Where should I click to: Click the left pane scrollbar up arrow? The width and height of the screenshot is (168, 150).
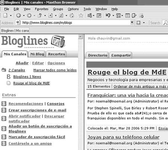click(80, 37)
